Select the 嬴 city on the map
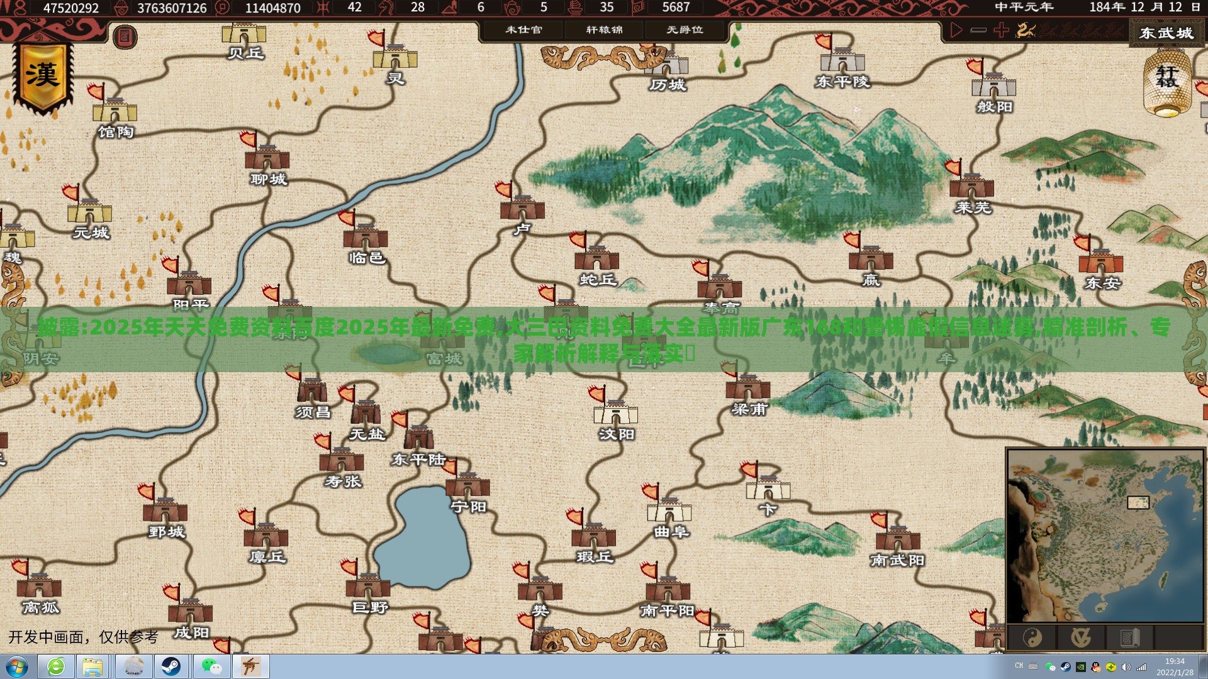Viewport: 1208px width, 679px height. click(x=871, y=258)
